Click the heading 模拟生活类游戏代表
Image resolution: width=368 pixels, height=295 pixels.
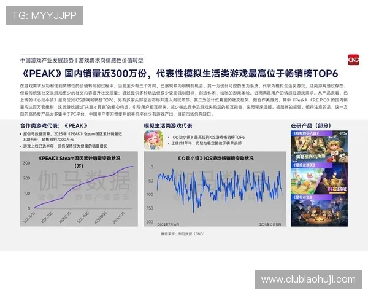click(168, 125)
